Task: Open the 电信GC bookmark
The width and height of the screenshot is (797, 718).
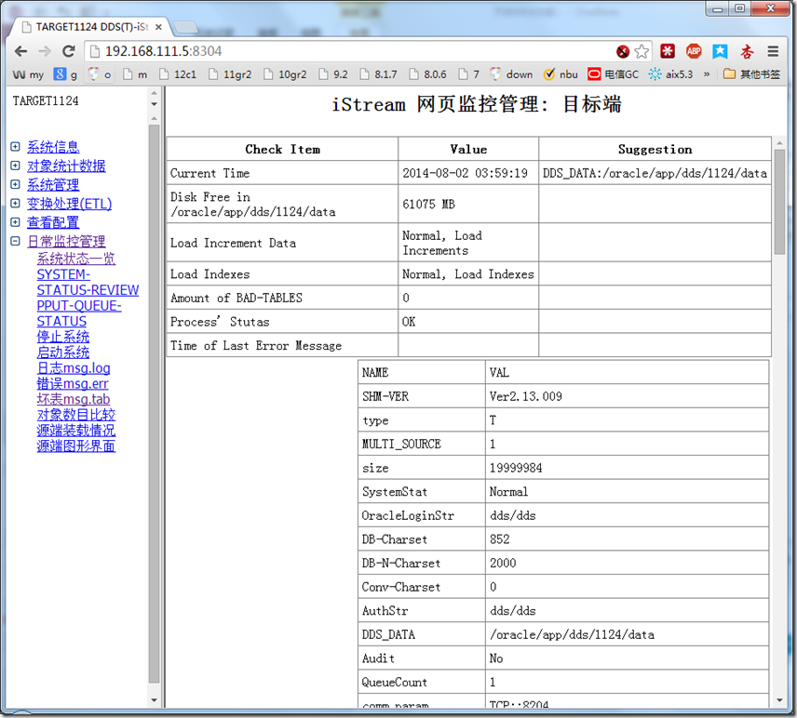Action: (x=613, y=74)
